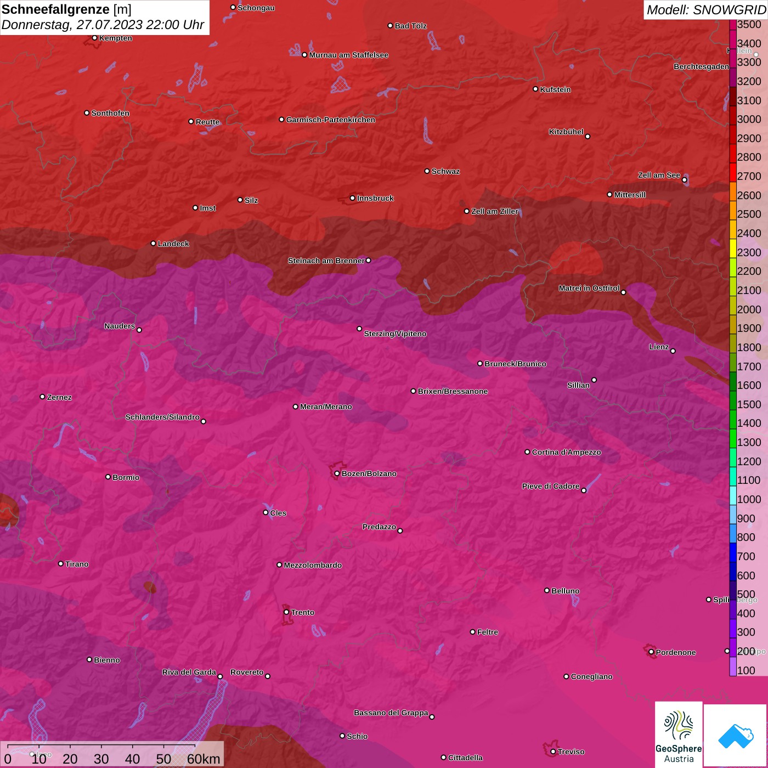Select the Kufstein city marker
Viewport: 768px width, 768px height.
pos(535,89)
